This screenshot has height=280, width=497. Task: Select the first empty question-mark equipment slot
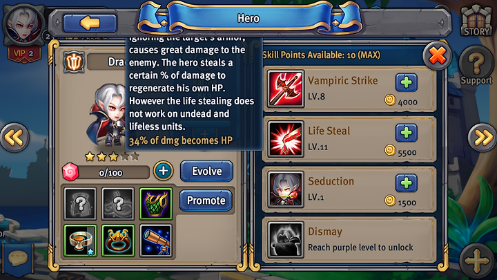(x=80, y=204)
